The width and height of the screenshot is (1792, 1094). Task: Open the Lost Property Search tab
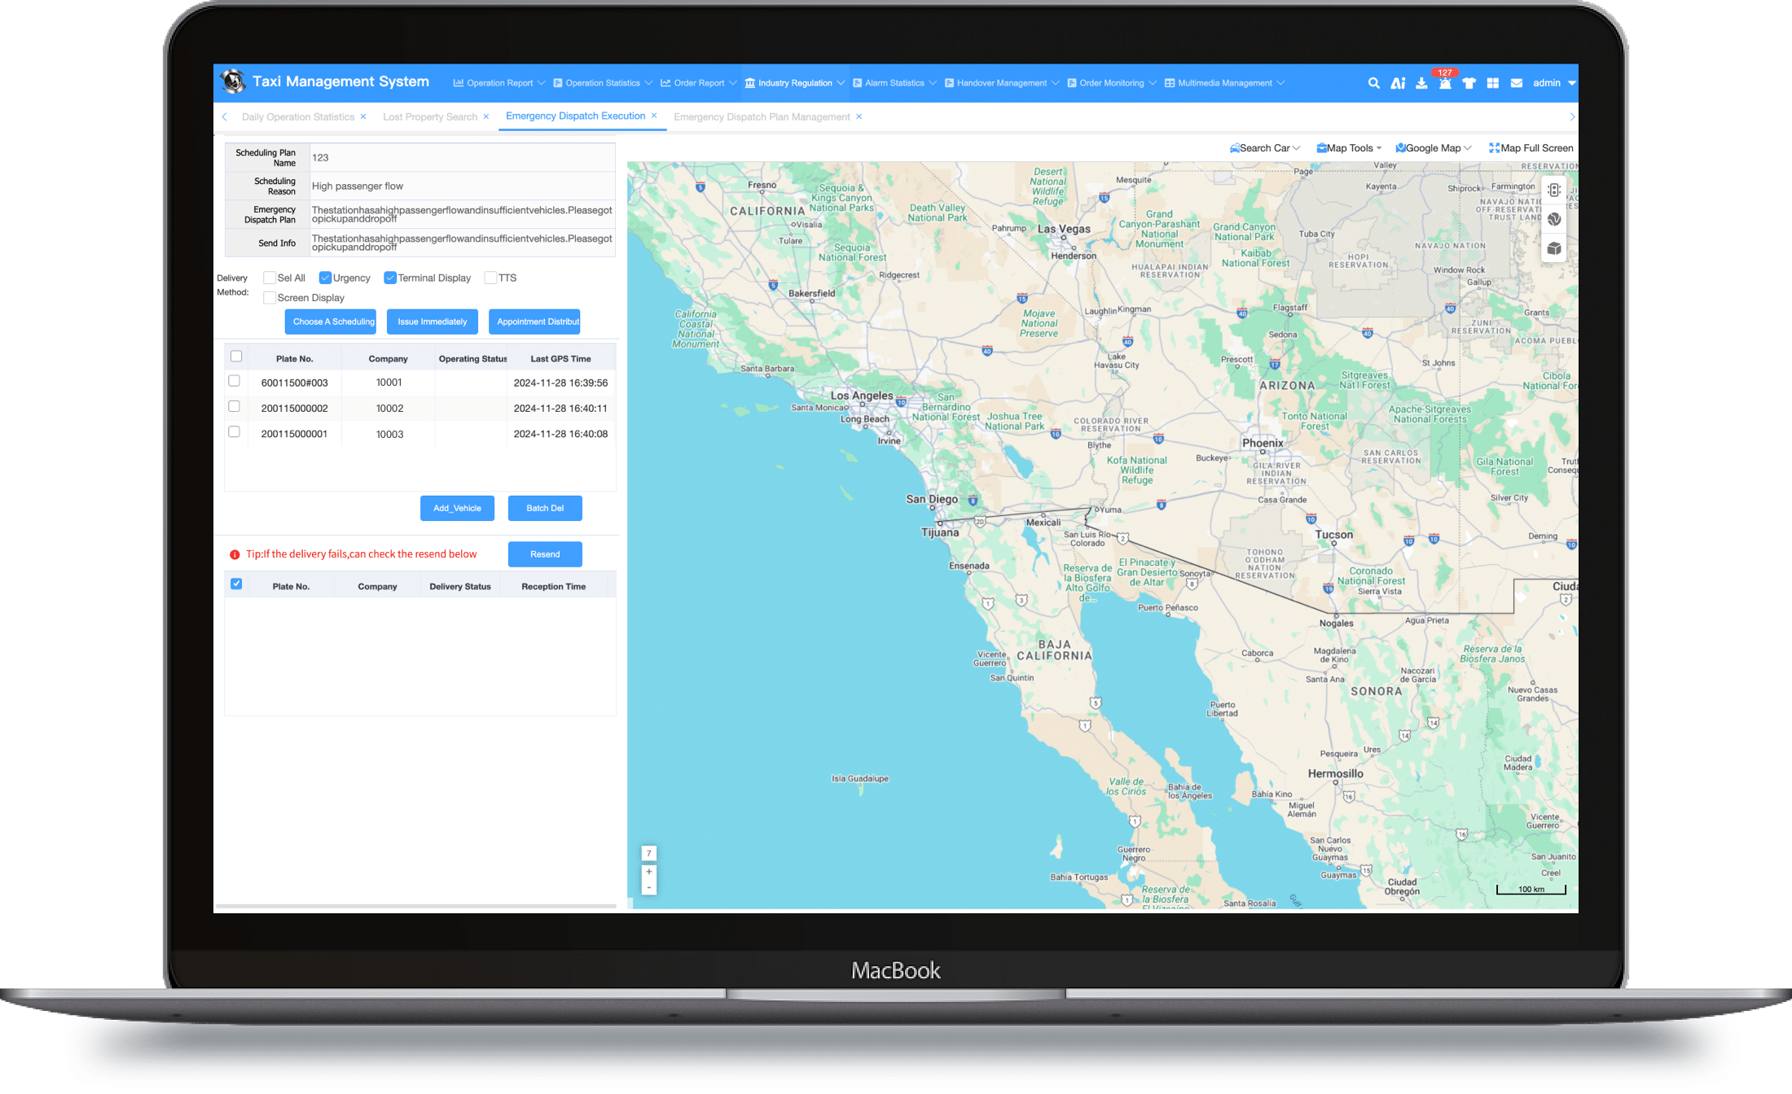[429, 117]
